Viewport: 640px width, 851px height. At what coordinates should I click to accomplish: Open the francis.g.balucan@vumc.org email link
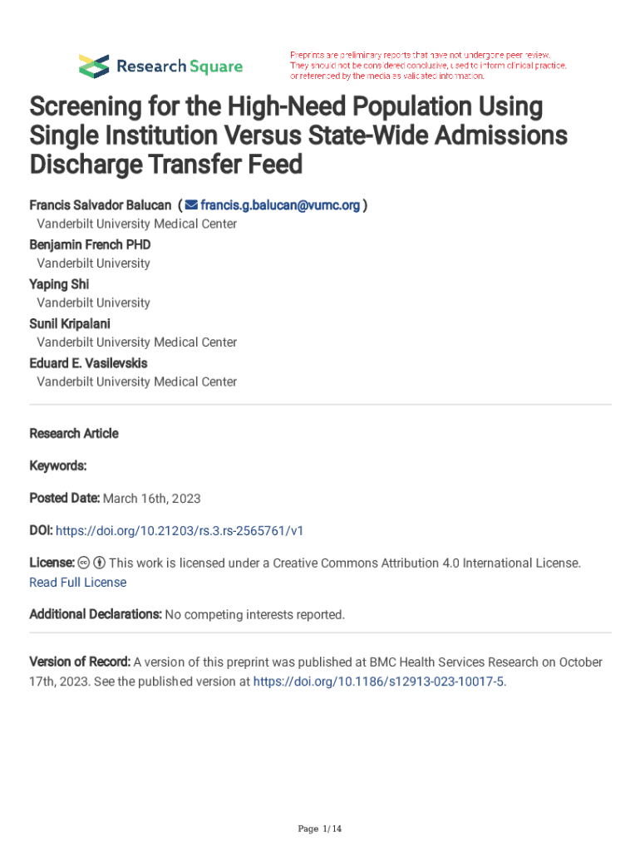click(x=280, y=204)
